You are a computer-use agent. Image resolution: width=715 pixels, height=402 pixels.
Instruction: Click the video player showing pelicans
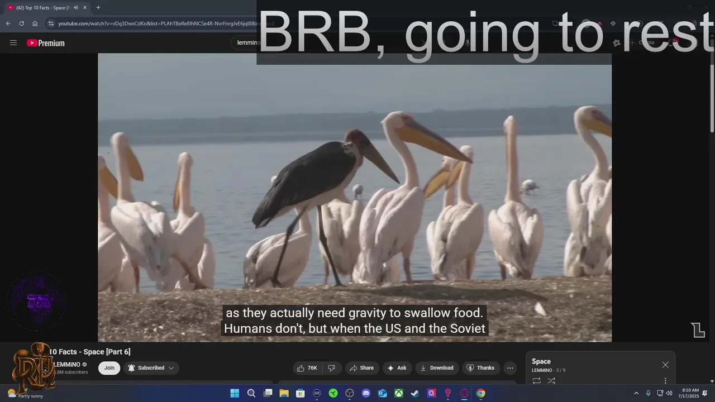[x=355, y=197]
